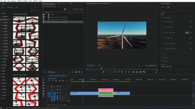Open TUTORIALS tab in AtomX panel

[x=10, y=8]
